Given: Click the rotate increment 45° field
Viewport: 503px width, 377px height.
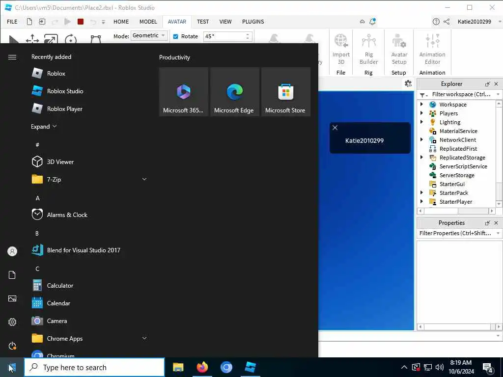Looking at the screenshot, I should [224, 36].
